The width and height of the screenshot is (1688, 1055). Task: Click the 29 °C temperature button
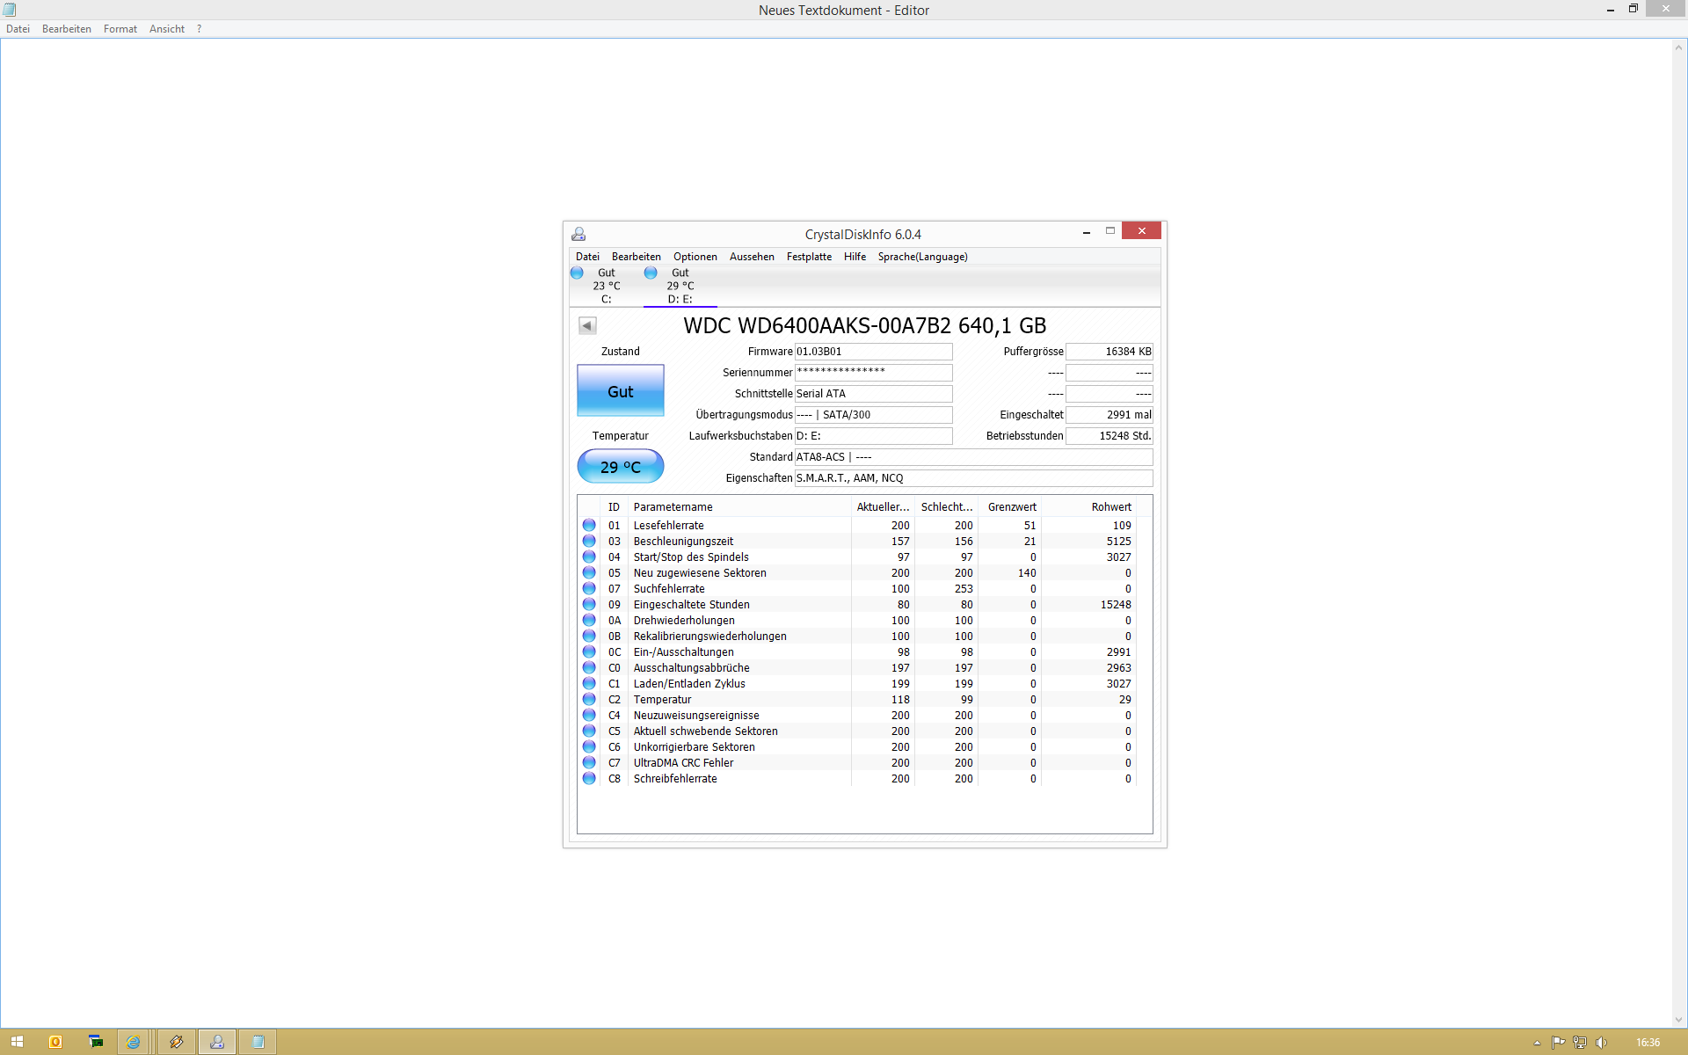pos(620,467)
